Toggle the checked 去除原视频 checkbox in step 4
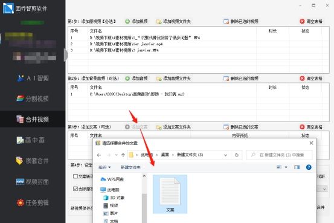This screenshot has height=223, width=334. [x=75, y=189]
